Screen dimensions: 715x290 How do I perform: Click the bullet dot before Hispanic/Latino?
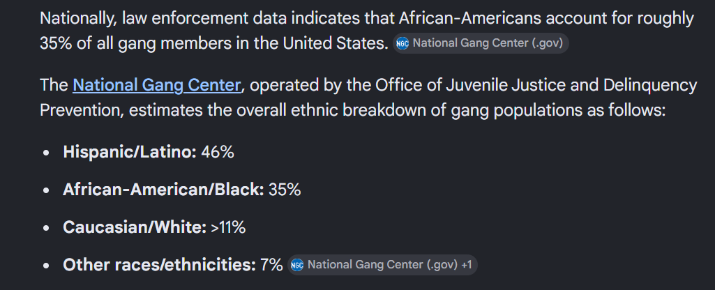point(45,153)
